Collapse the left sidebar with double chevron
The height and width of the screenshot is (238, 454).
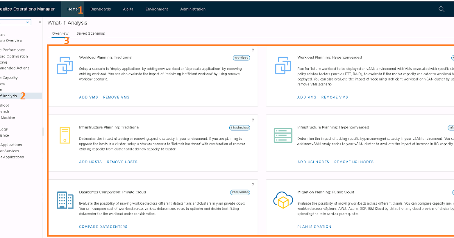point(40,22)
